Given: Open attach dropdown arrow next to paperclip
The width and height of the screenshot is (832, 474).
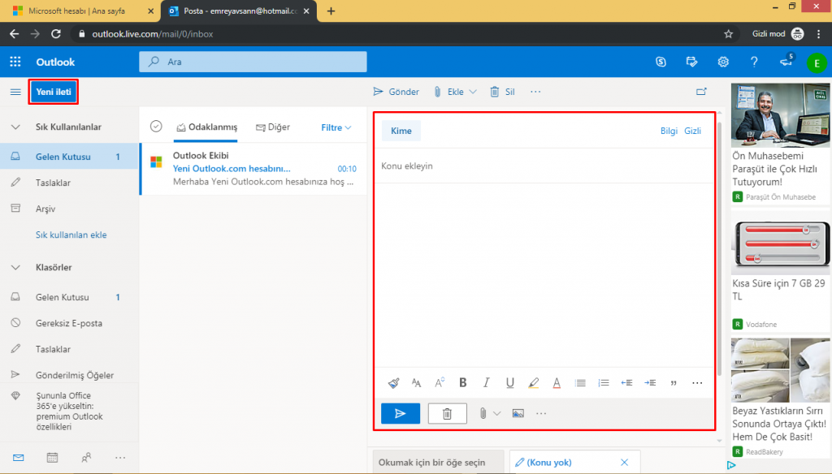Looking at the screenshot, I should coord(496,414).
